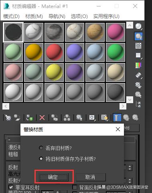
Task: Click the 反射 row spinner arrows
Action: pyautogui.click(x=130, y=168)
